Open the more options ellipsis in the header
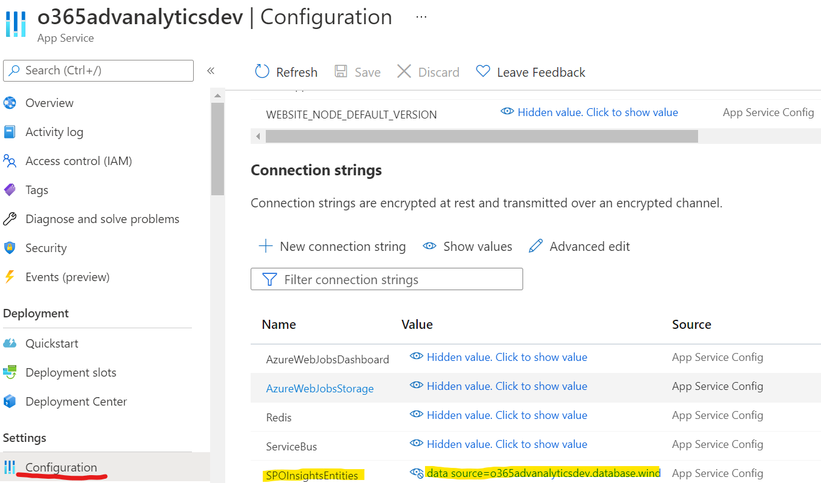 click(421, 17)
